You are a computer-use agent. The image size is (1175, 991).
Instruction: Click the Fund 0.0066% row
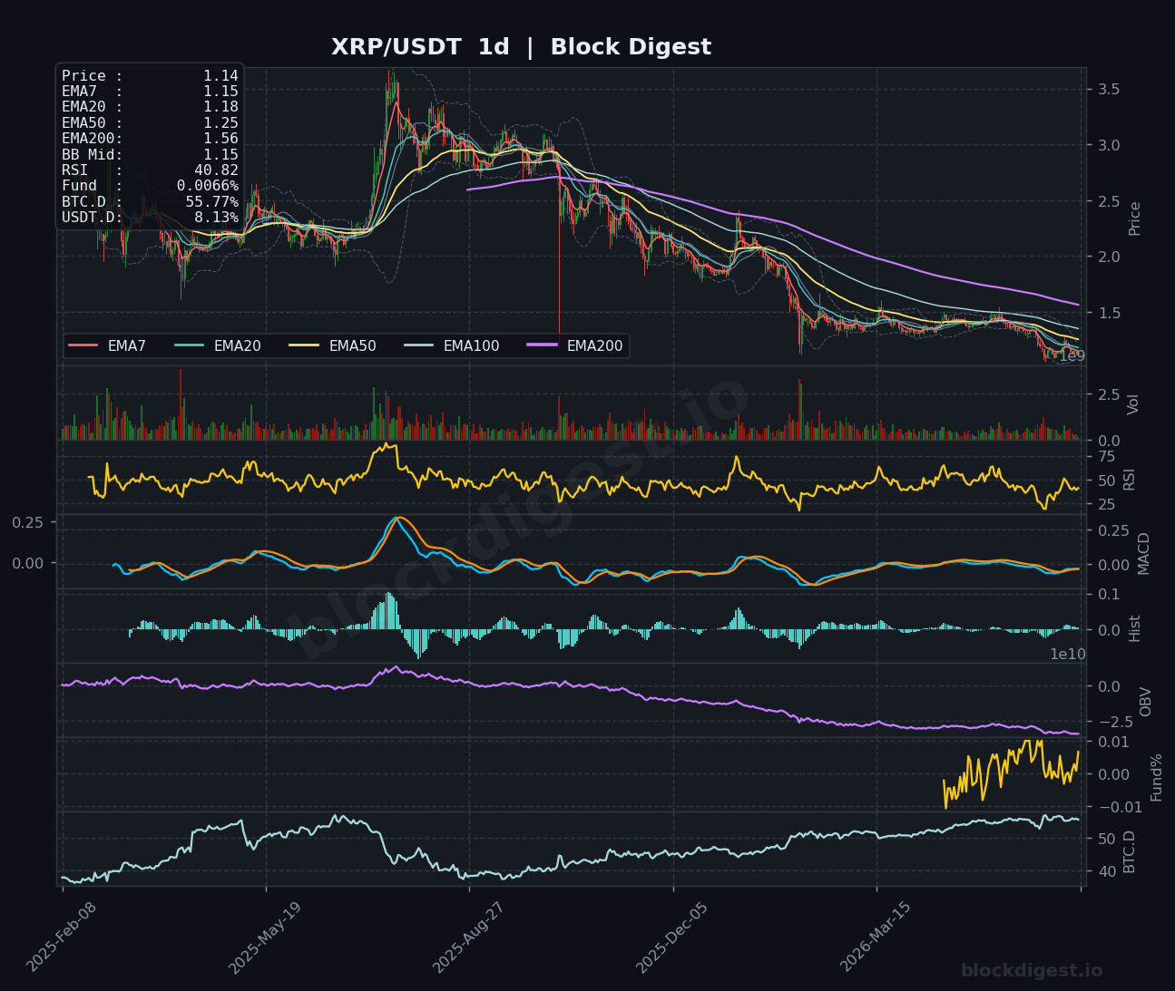tap(150, 186)
